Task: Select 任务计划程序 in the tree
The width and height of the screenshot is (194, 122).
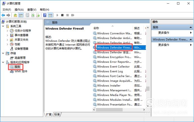Action: point(23,31)
